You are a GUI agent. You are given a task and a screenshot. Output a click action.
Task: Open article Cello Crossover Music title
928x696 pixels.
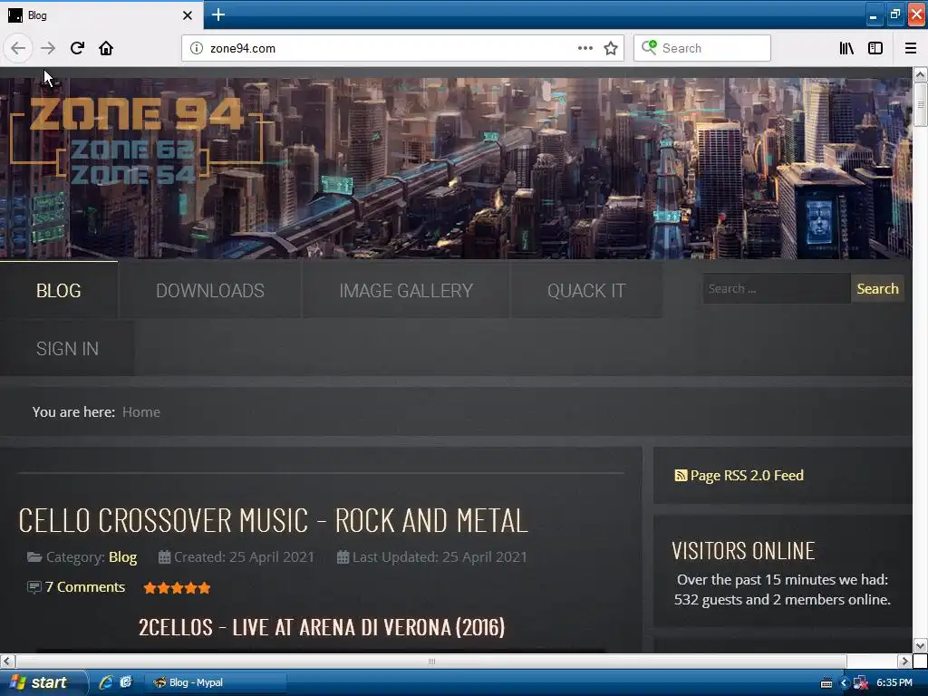point(273,521)
